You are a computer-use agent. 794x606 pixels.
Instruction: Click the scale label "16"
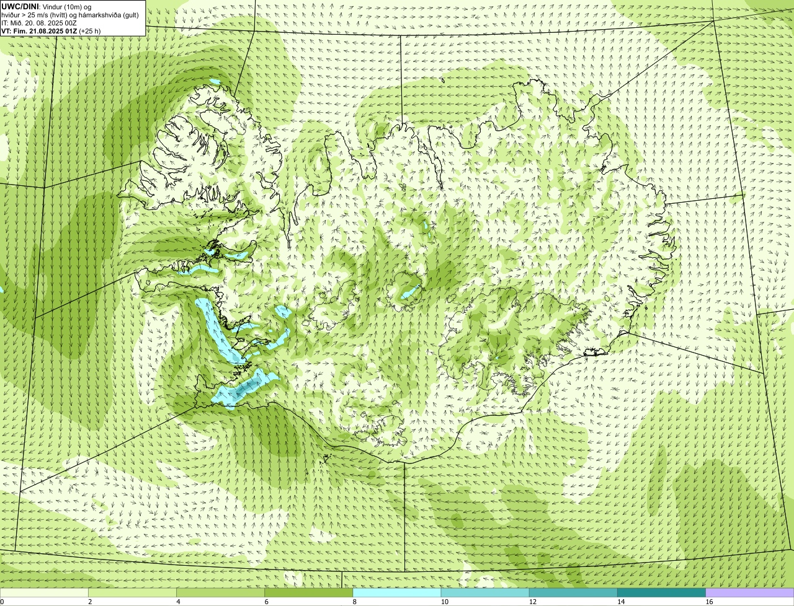(709, 602)
